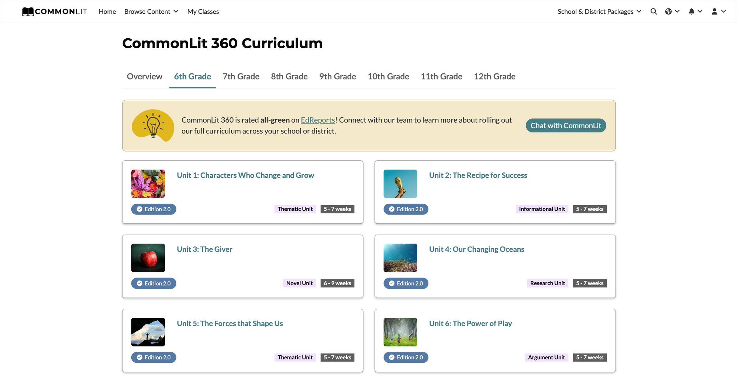The image size is (738, 387).
Task: Select the 8th Grade tab
Action: coord(289,76)
